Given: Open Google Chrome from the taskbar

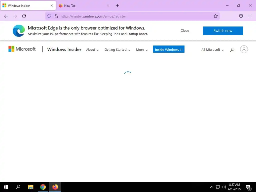Looking at the screenshot, I should [x=43, y=187].
